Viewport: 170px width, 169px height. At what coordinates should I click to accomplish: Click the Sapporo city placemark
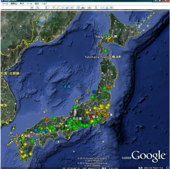click(x=109, y=37)
